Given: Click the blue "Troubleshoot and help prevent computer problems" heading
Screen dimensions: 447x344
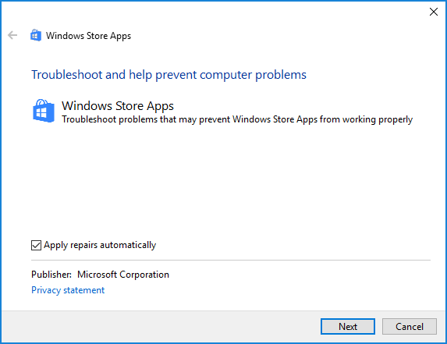Looking at the screenshot, I should click(x=169, y=75).
